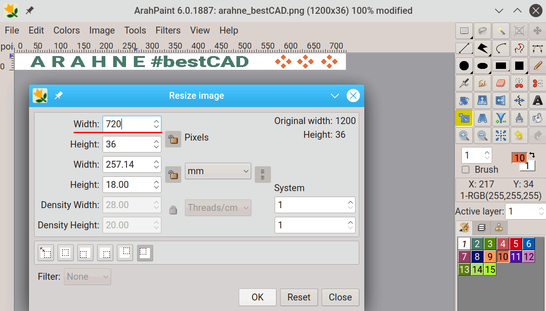
Task: Choose the selected top-left anchor button
Action: pos(145,253)
